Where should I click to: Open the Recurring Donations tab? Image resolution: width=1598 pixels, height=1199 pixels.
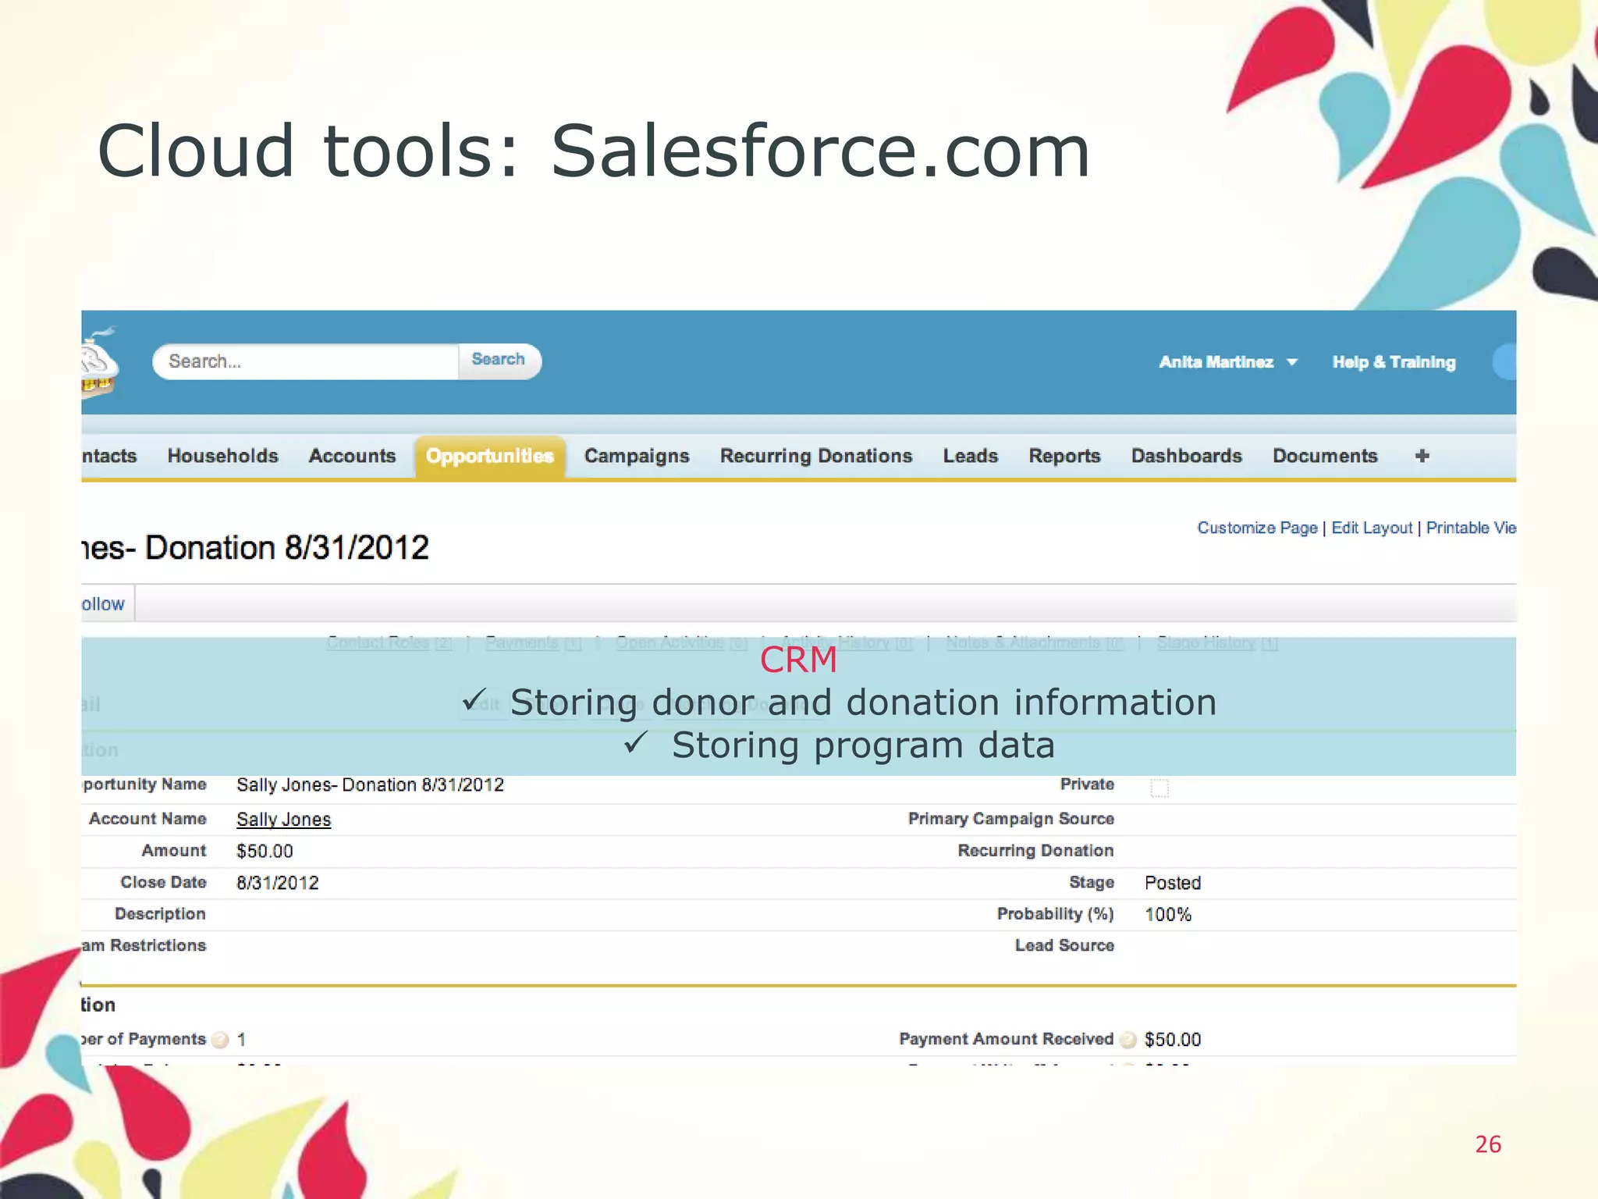coord(816,456)
